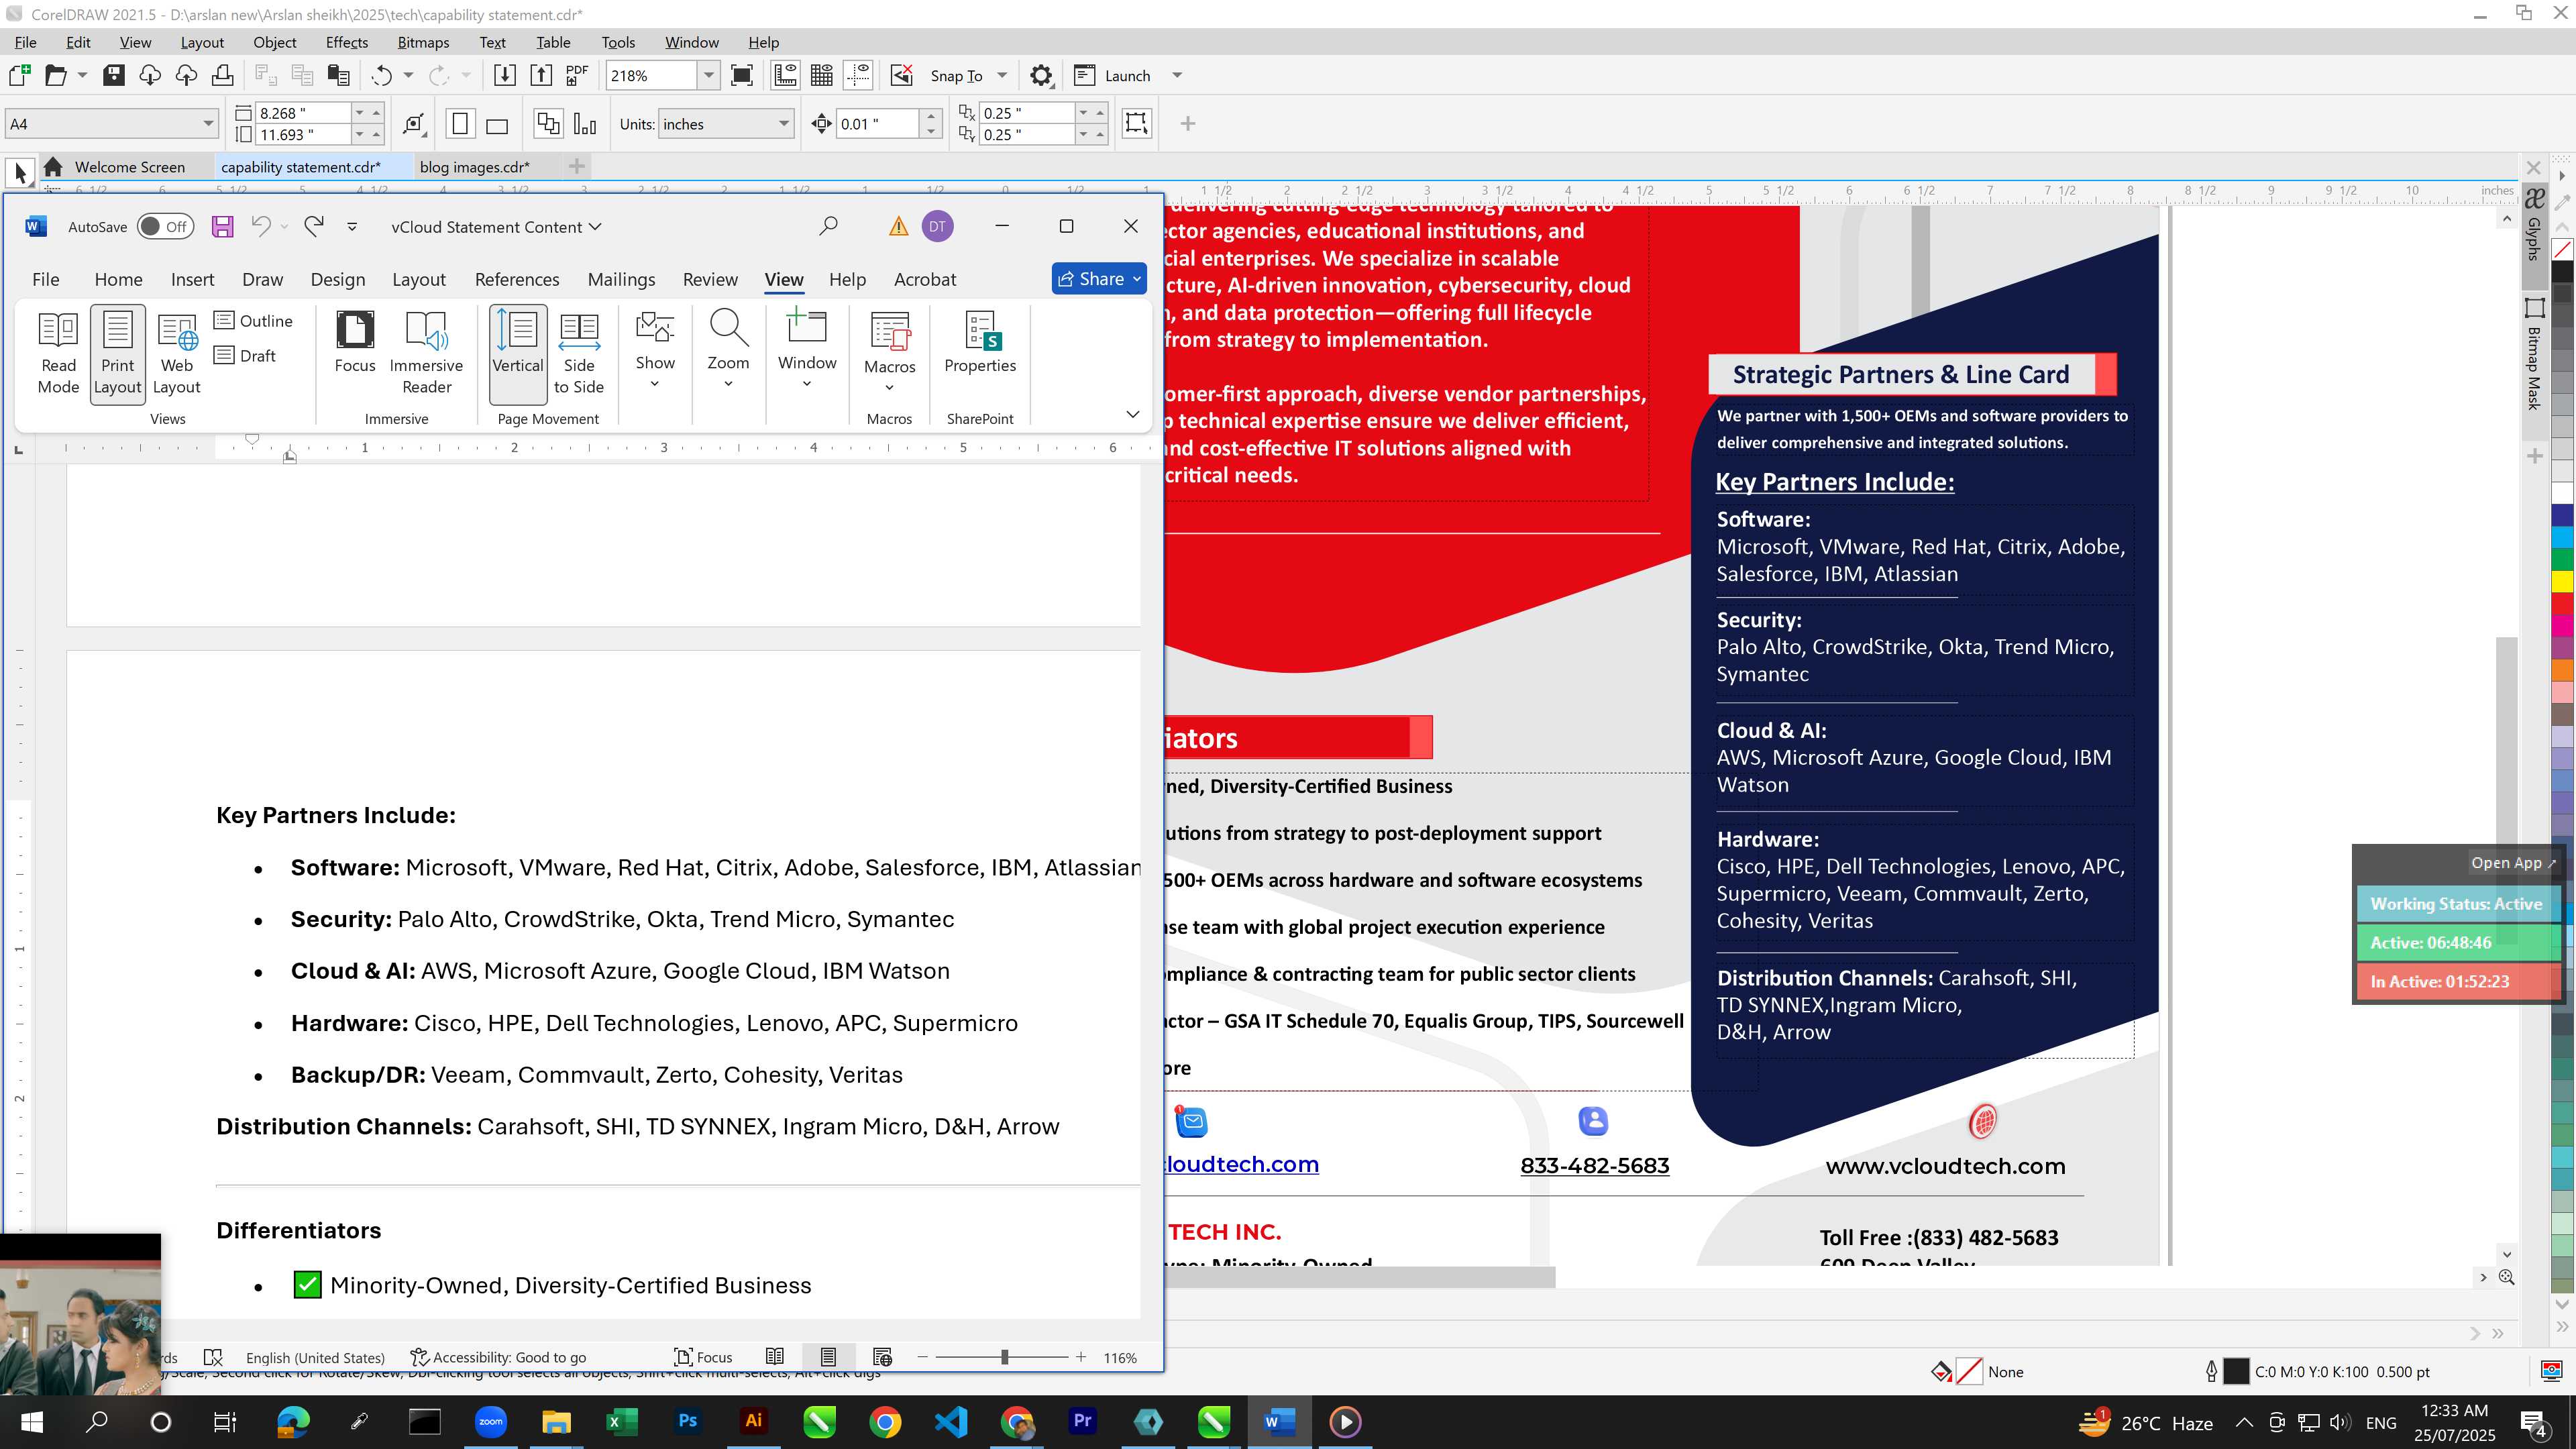Click Accessibility: Good to go status
2576x1449 pixels.
[x=498, y=1357]
